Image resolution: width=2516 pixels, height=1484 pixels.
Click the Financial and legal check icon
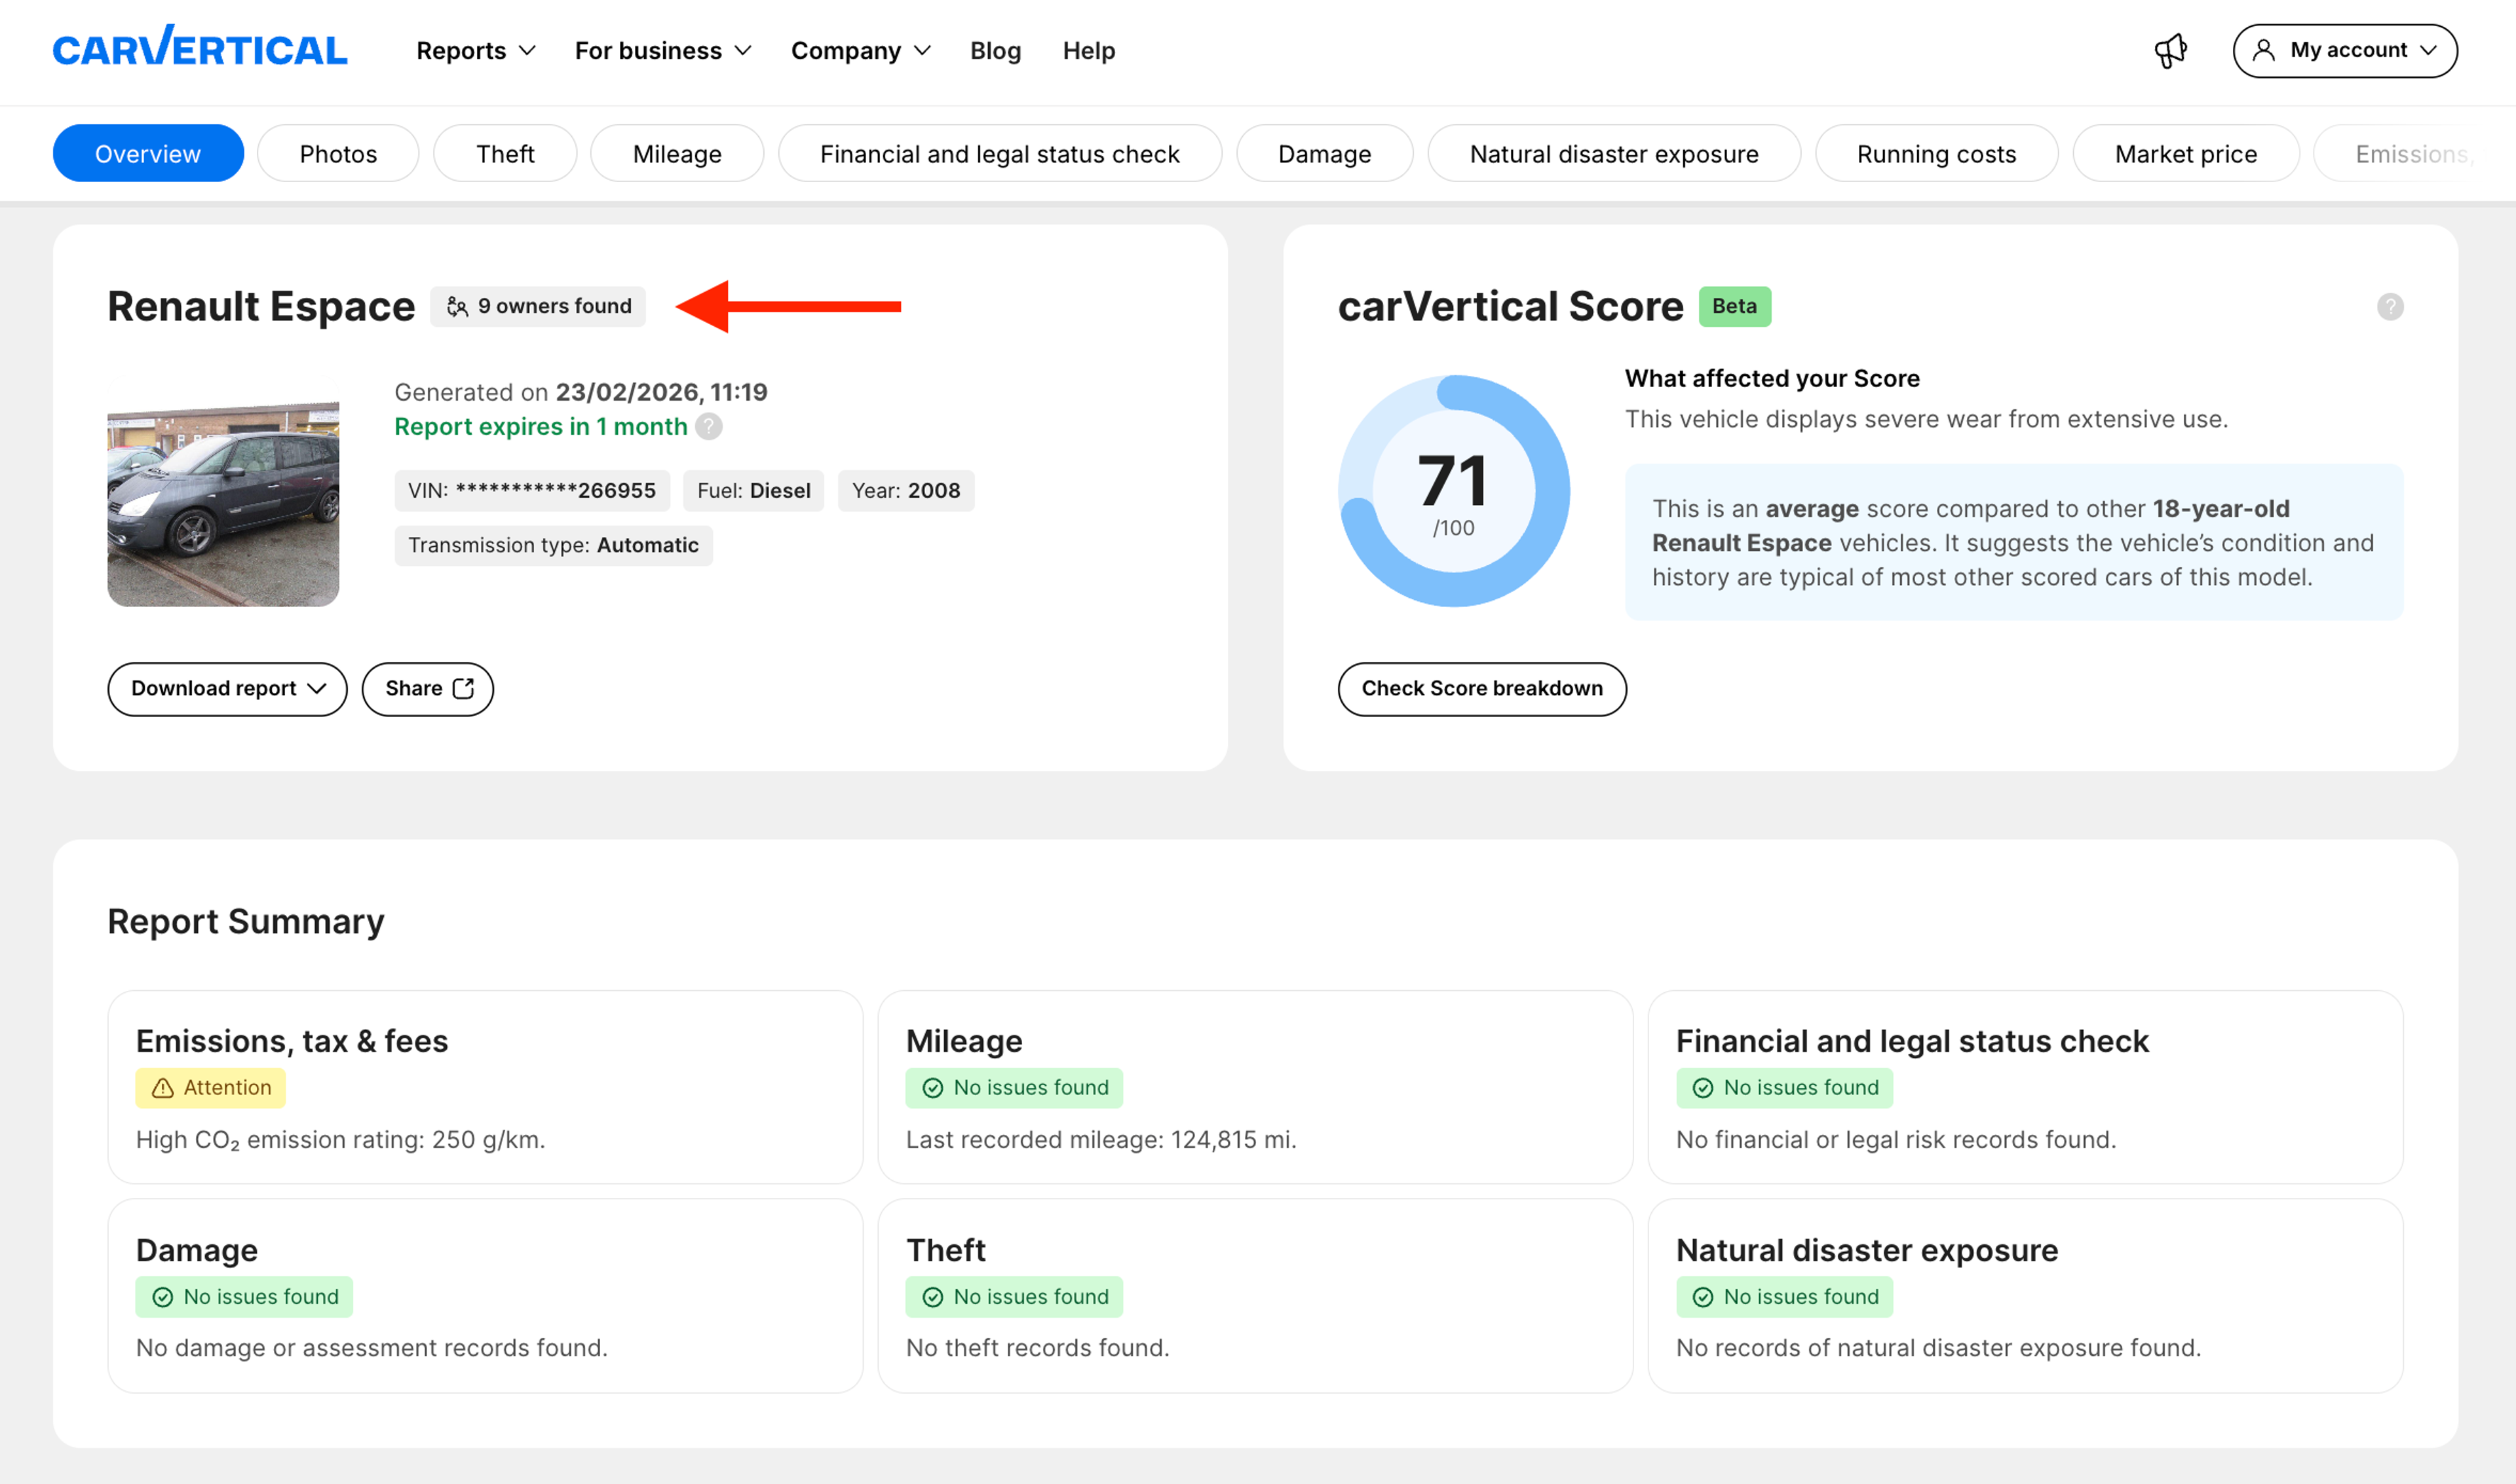click(1703, 1088)
